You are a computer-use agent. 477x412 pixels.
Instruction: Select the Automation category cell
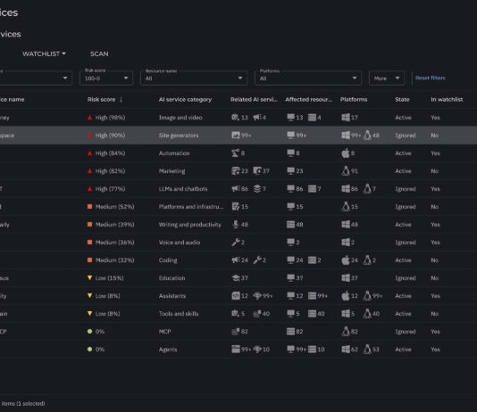click(174, 153)
